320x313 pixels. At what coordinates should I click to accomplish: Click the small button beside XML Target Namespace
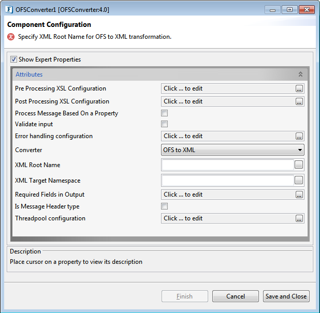(x=299, y=180)
